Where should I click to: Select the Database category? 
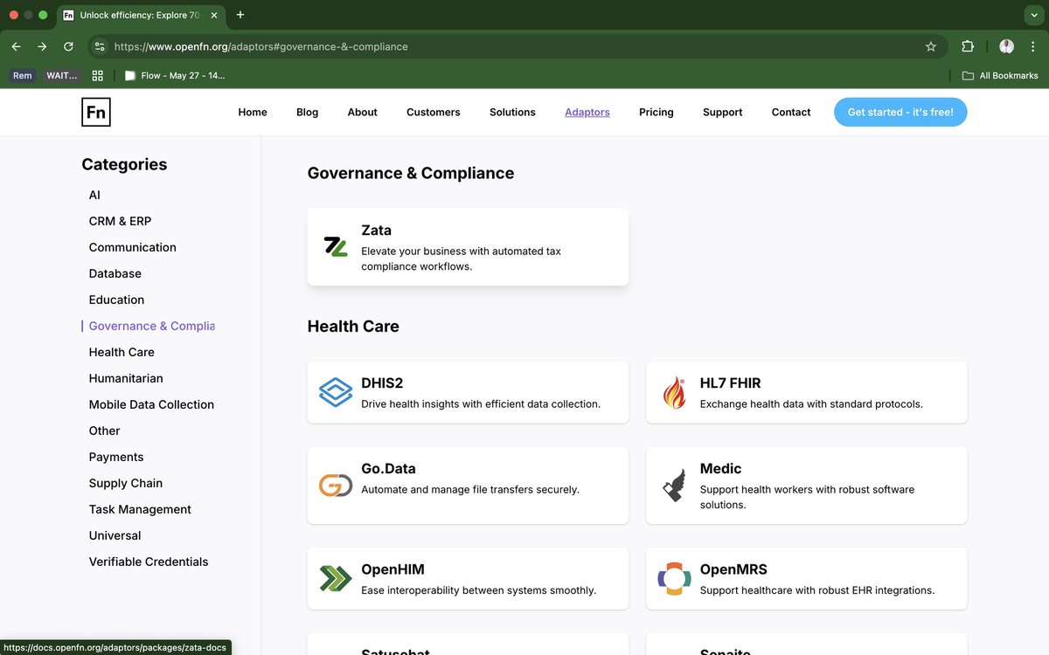point(115,273)
